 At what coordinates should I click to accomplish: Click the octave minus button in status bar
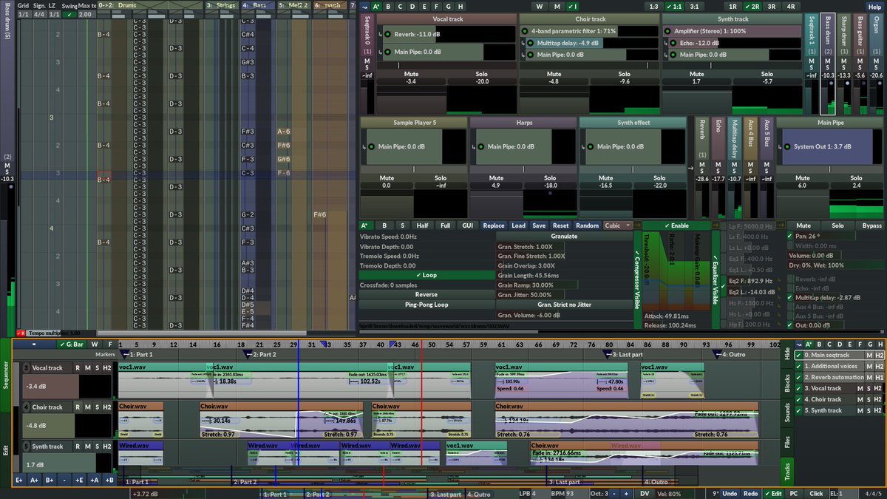tap(614, 493)
